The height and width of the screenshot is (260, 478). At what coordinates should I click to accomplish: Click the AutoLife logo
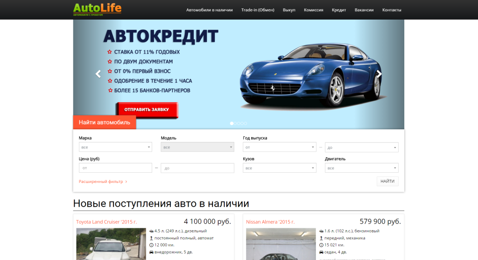point(97,9)
